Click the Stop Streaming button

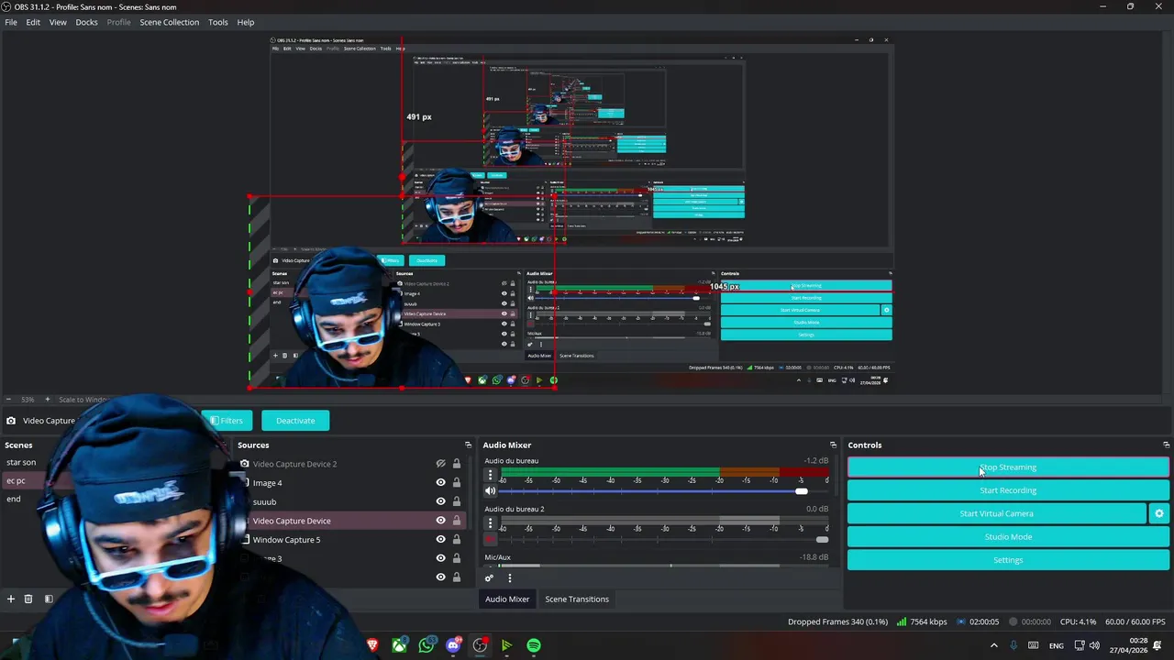[1008, 467]
